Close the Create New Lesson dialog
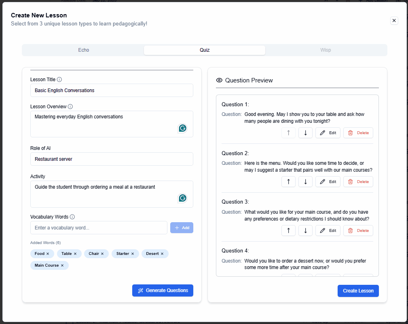 click(x=394, y=21)
